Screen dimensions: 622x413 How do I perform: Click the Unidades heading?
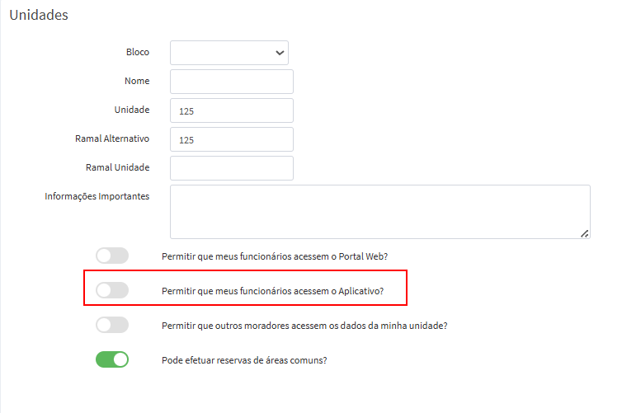coord(39,15)
